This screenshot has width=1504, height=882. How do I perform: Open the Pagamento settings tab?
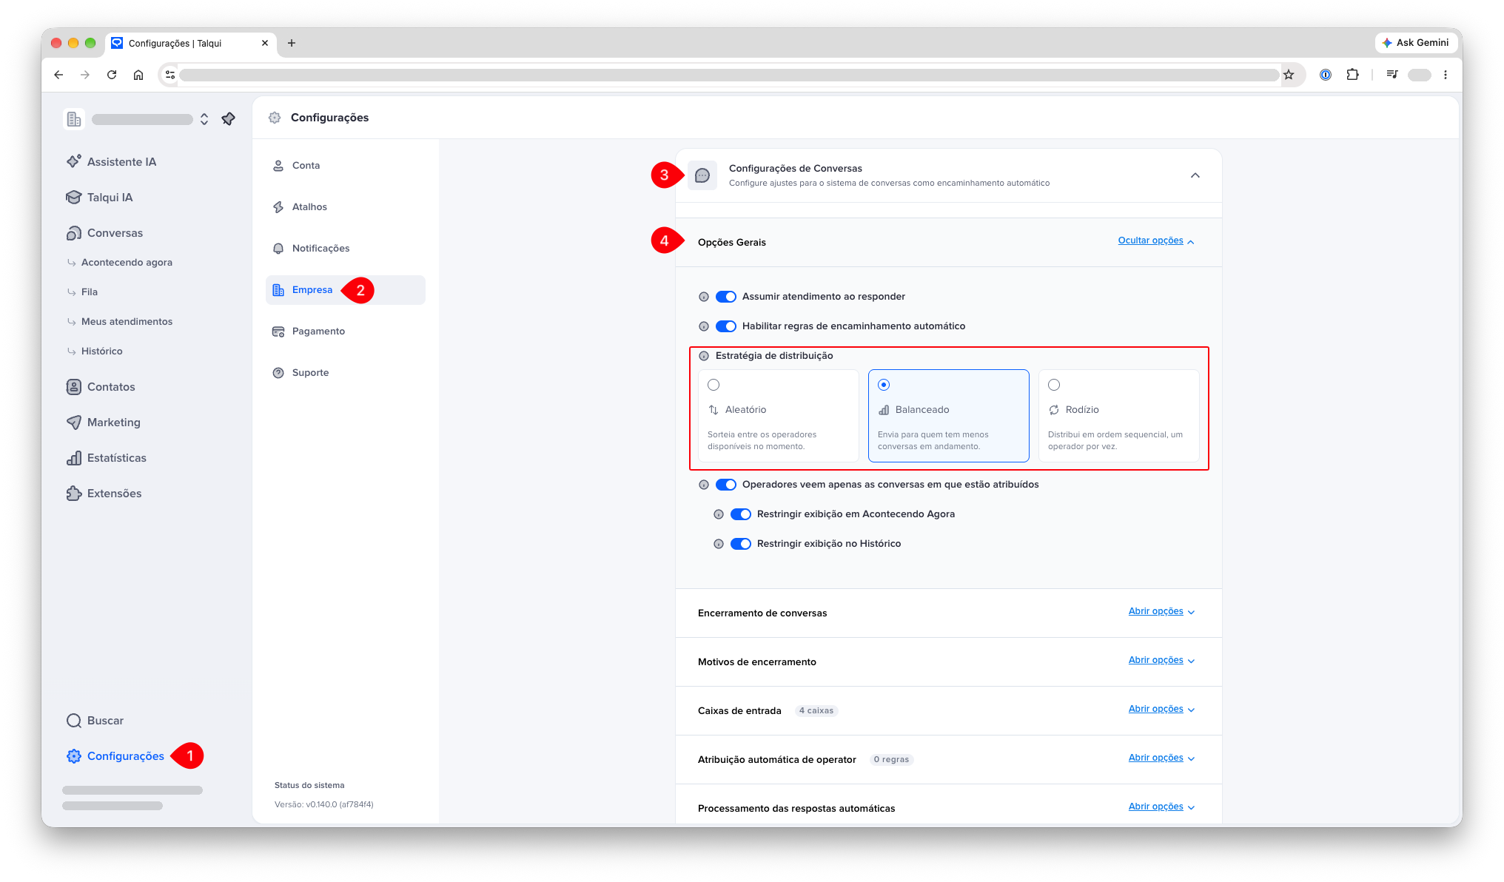pos(346,331)
